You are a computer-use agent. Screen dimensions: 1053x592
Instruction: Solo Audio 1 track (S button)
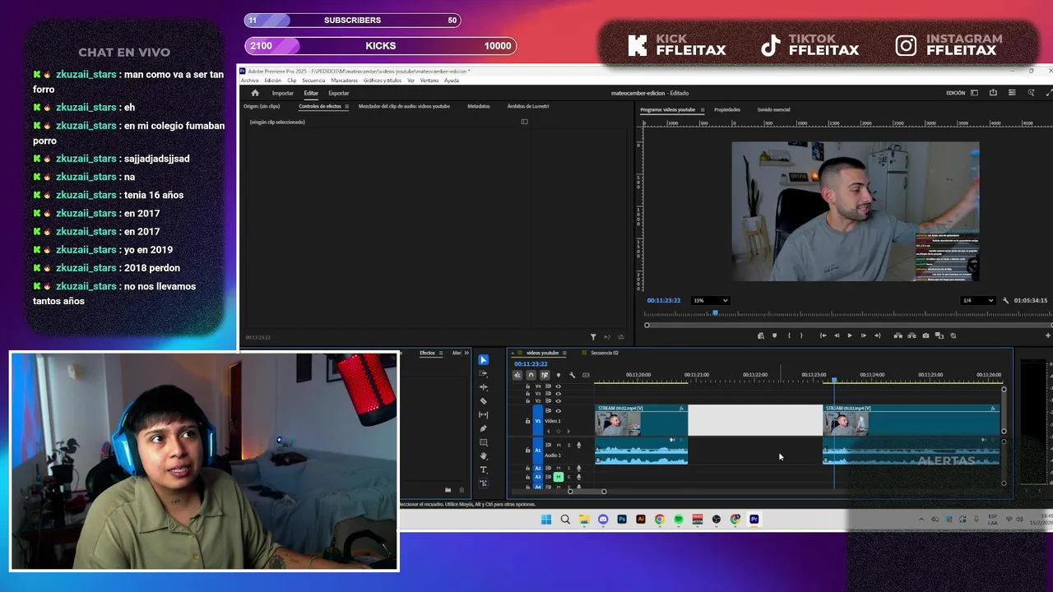tap(568, 446)
